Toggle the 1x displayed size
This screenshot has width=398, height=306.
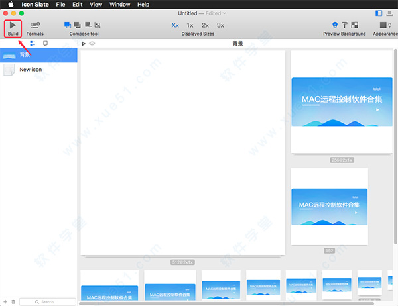point(190,25)
